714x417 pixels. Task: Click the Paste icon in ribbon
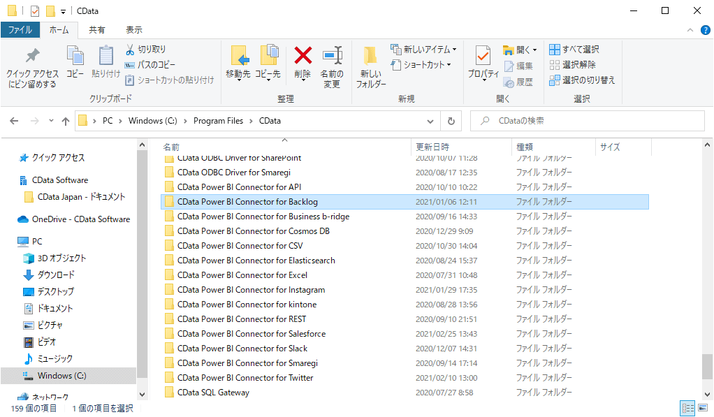(x=105, y=56)
